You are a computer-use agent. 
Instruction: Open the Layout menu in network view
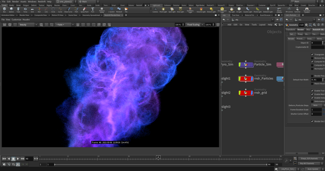[262, 25]
